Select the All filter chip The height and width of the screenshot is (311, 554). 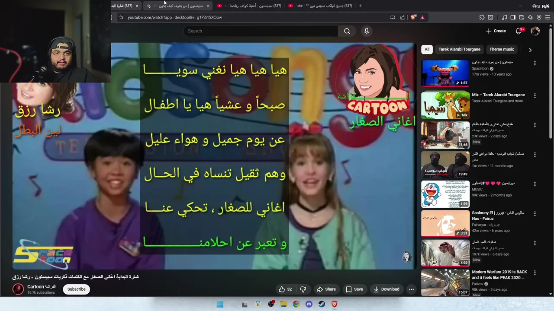[427, 49]
